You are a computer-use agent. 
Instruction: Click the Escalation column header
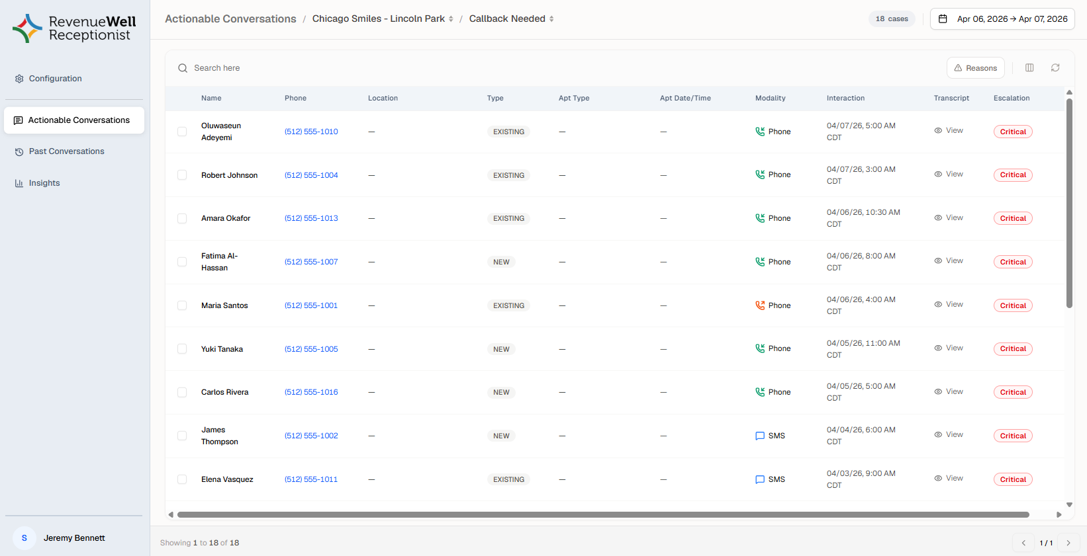click(x=1012, y=98)
